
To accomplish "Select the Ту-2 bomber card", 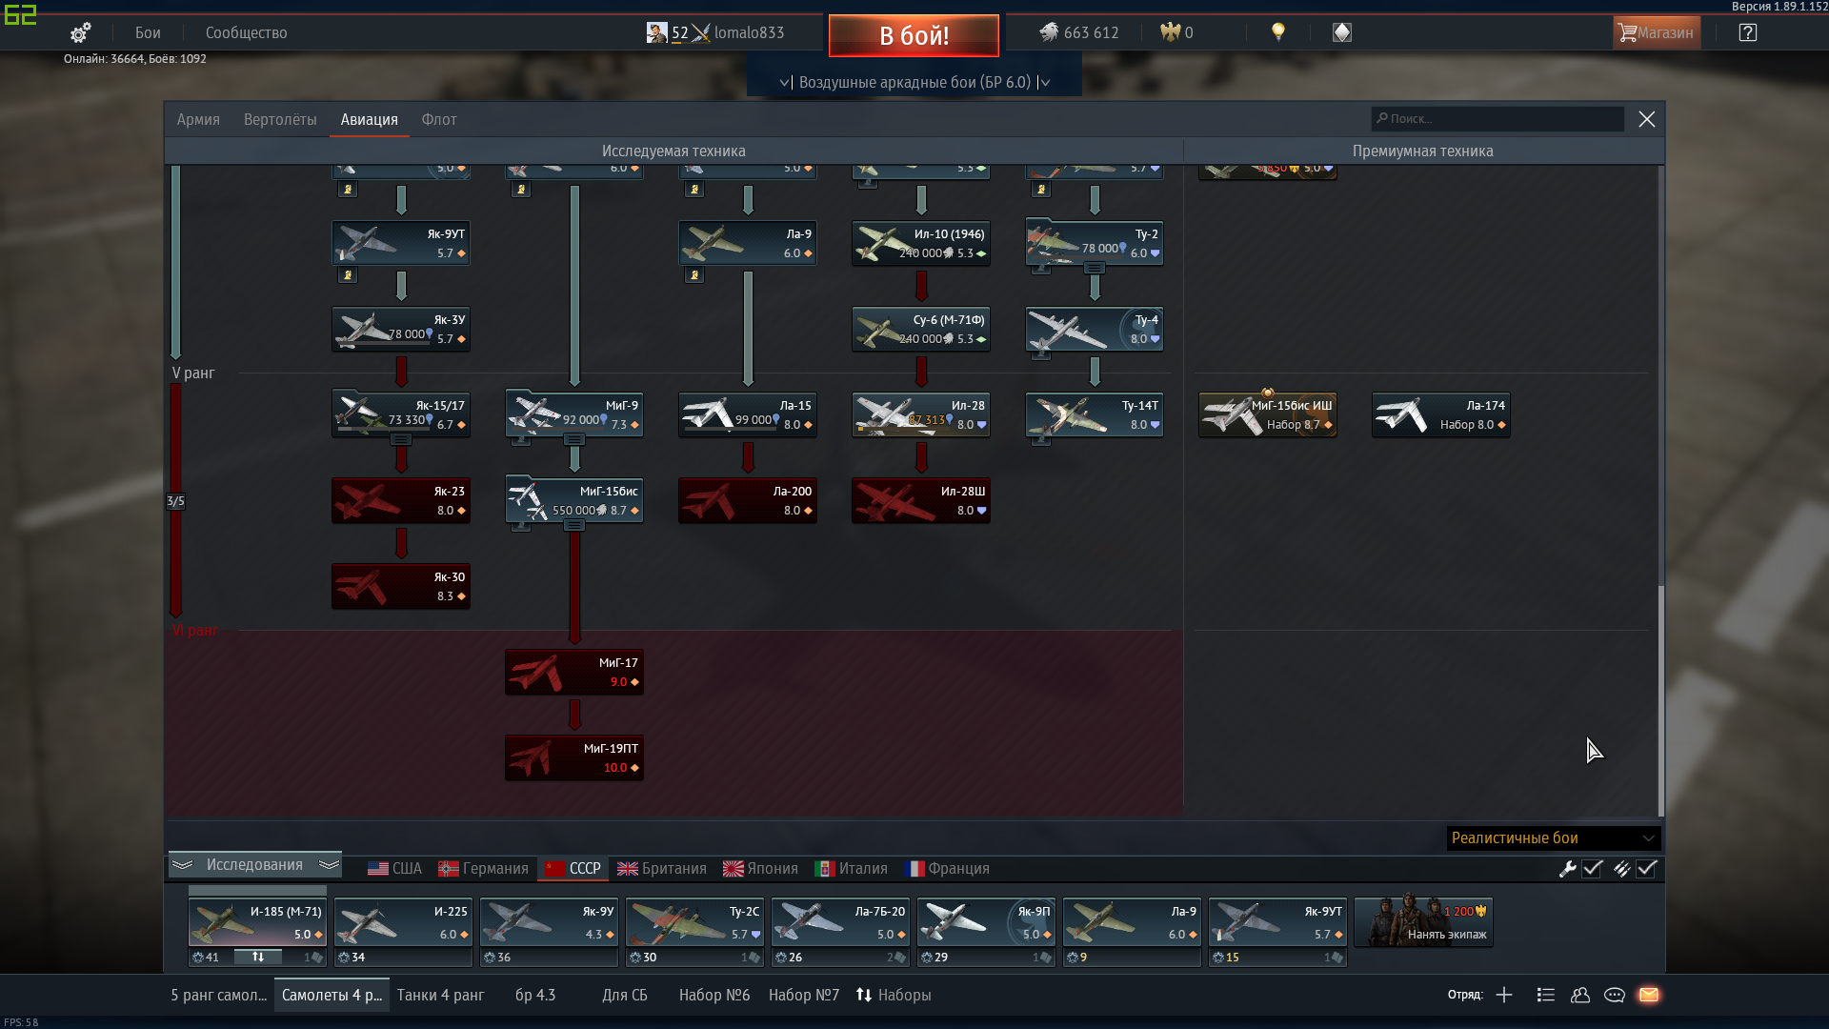I will [1095, 243].
